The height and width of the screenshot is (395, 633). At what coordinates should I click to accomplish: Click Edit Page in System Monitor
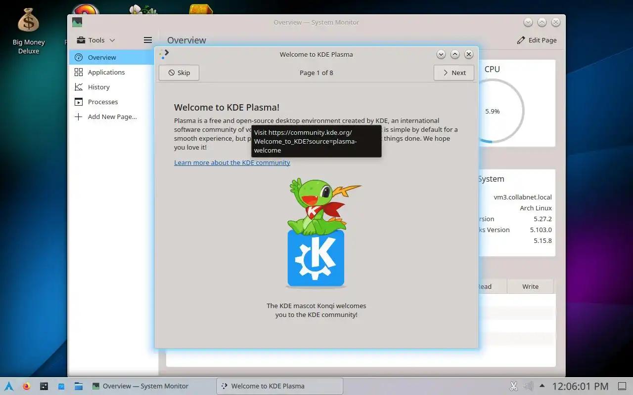[x=537, y=40]
